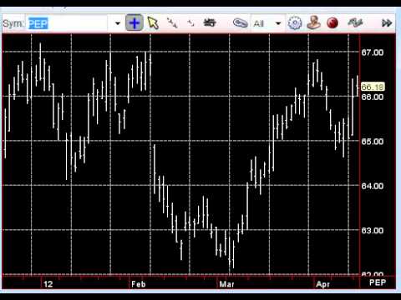Select the blue crosshair cursor tool
The width and height of the screenshot is (401, 300).
click(135, 23)
